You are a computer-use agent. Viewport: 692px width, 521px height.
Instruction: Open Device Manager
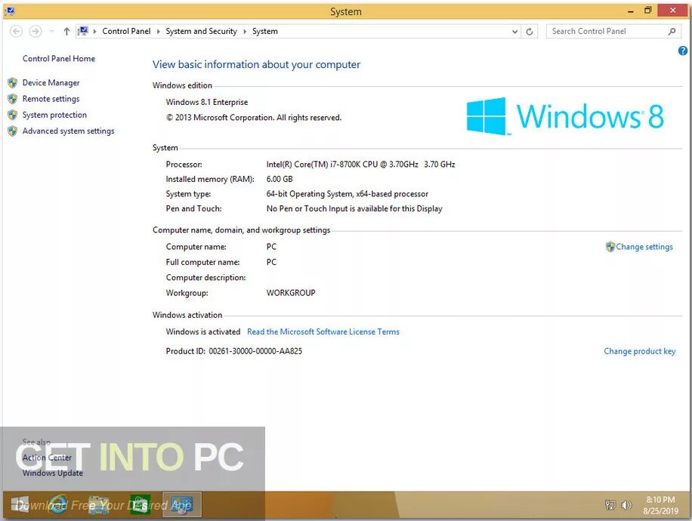(x=51, y=82)
